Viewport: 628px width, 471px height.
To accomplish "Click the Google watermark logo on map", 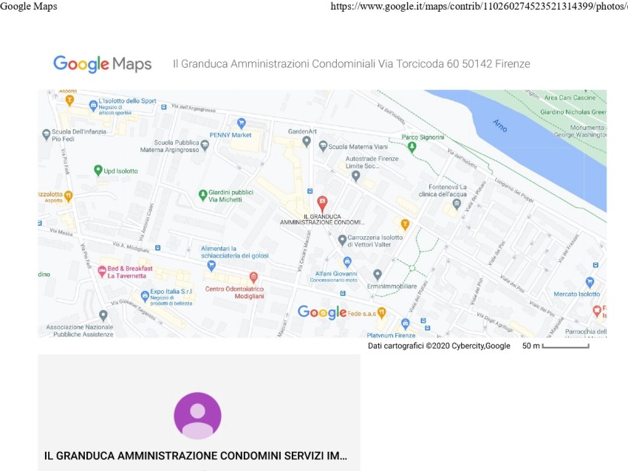I will coord(322,312).
